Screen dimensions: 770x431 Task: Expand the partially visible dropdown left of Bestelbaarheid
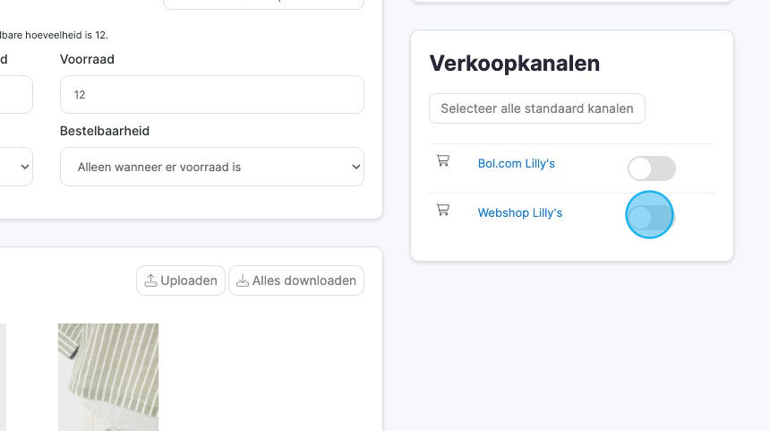[16, 167]
